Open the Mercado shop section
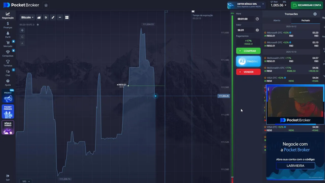 tap(8, 44)
